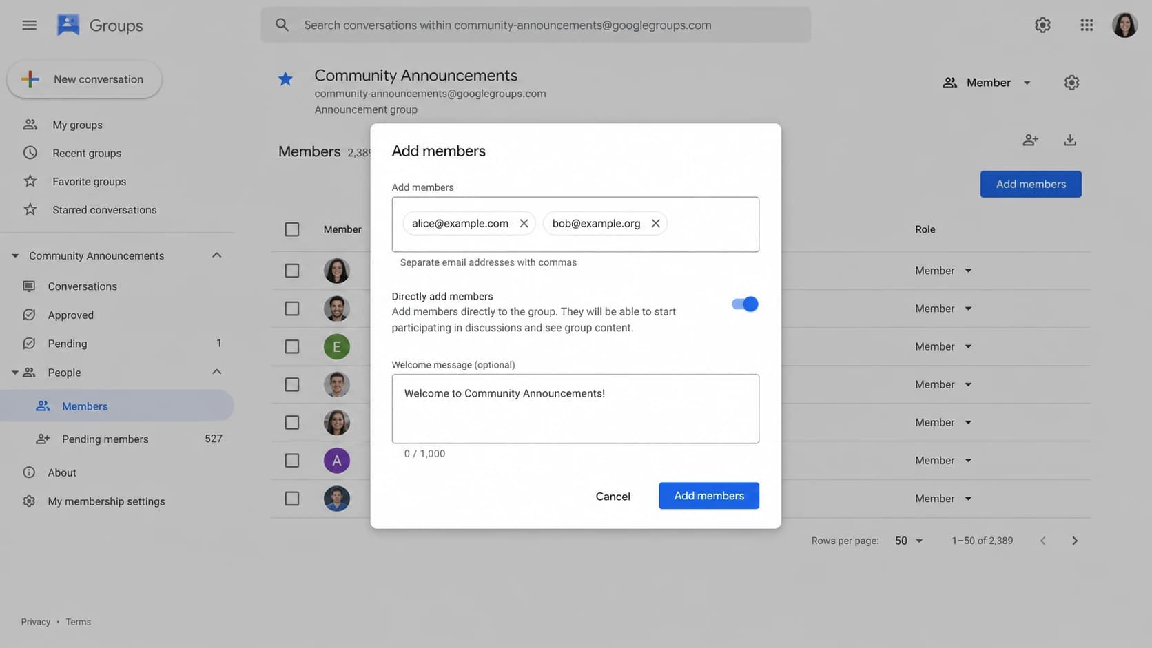Click the My membership settings gear icon
The width and height of the screenshot is (1152, 648).
(29, 501)
